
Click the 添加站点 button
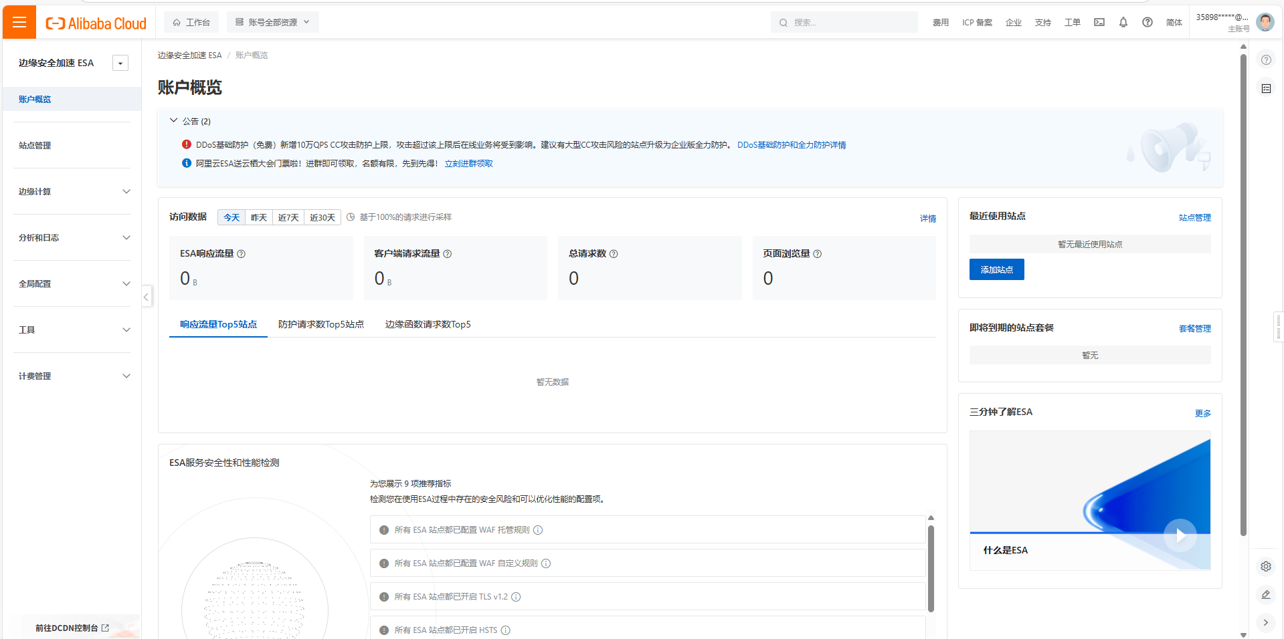coord(996,269)
